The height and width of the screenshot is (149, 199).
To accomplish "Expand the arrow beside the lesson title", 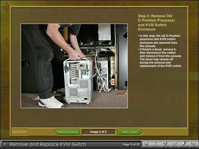I will pyautogui.click(x=4, y=144).
